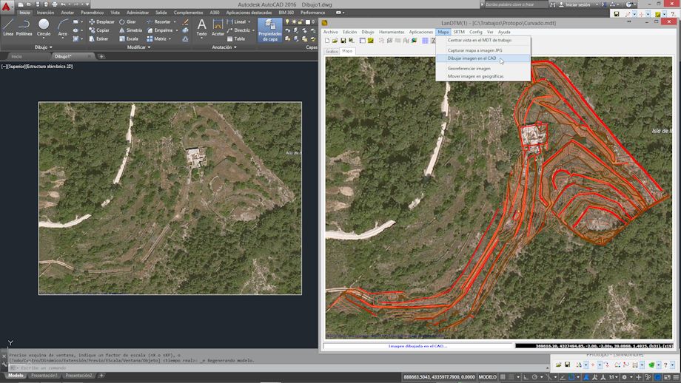Open the Matriz dropdown arrow
The height and width of the screenshot is (383, 681).
170,38
